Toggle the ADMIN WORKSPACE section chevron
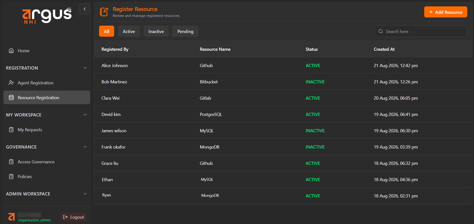This screenshot has width=474, height=224. [x=85, y=194]
